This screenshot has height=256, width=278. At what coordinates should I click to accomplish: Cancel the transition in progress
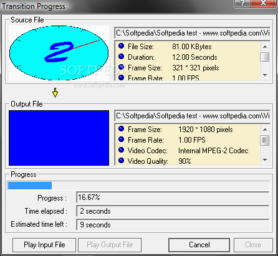(x=199, y=245)
